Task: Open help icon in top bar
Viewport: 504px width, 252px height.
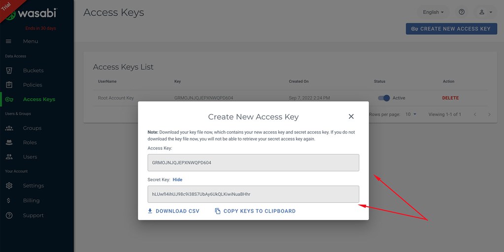Action: 462,12
